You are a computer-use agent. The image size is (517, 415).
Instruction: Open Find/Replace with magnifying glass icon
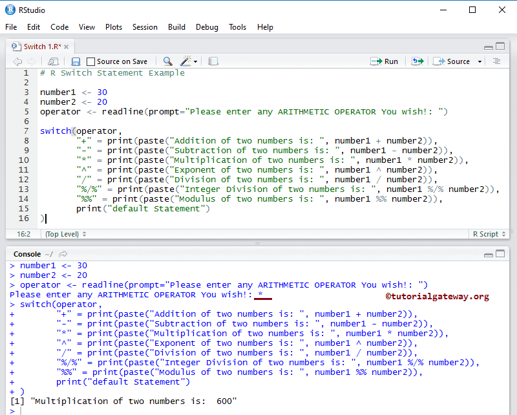coord(167,61)
